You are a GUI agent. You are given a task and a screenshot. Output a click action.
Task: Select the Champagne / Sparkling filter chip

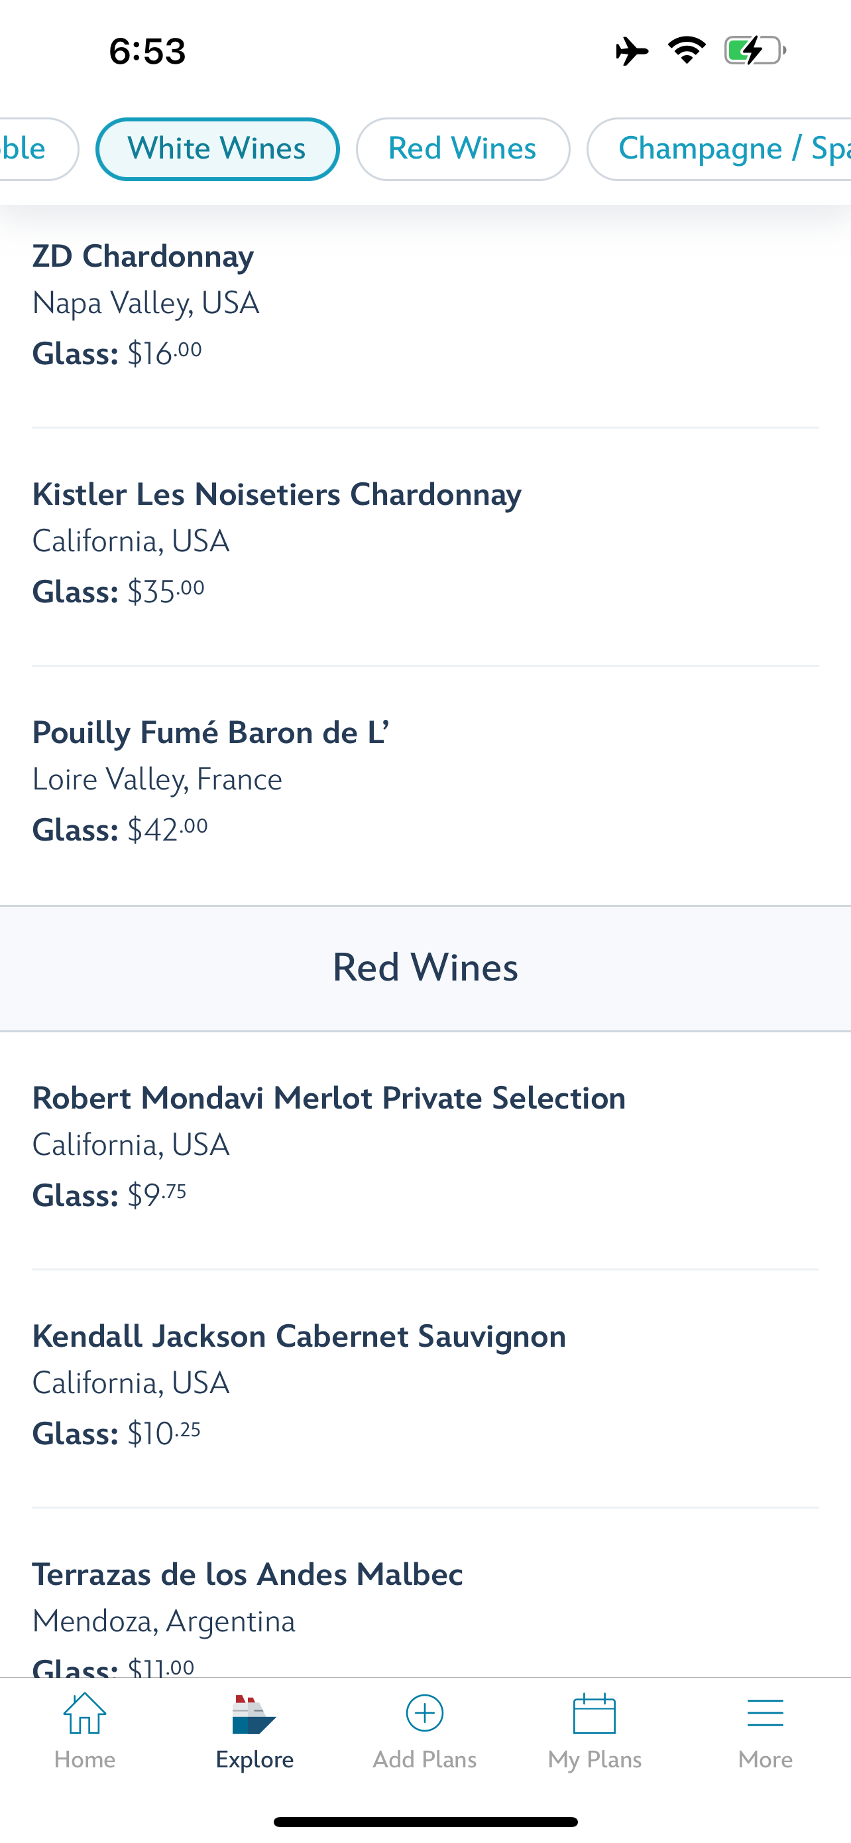719,149
